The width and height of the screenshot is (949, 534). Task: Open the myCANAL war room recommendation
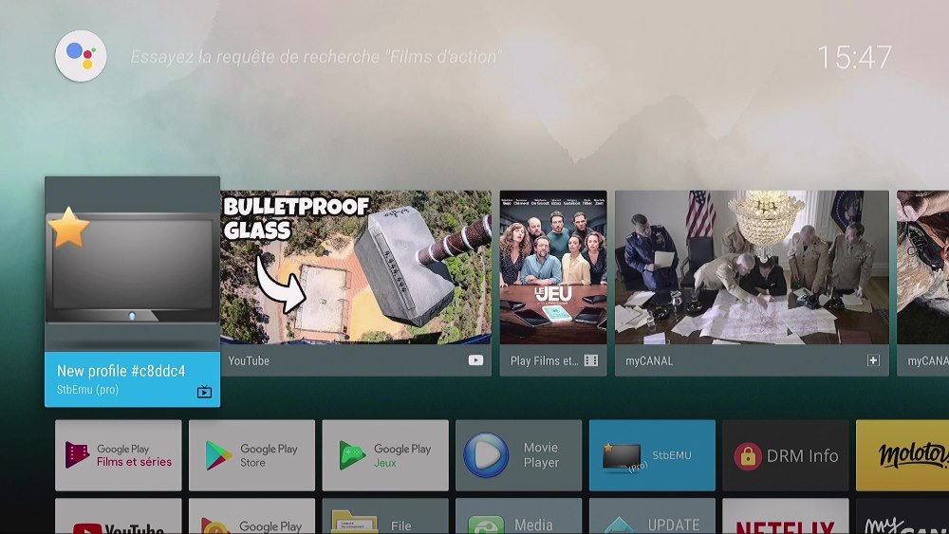[x=752, y=267]
